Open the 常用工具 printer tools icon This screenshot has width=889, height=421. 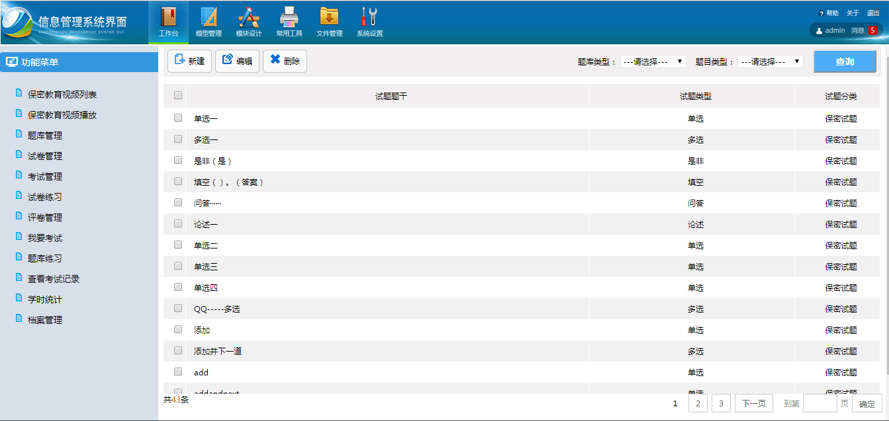point(289,17)
